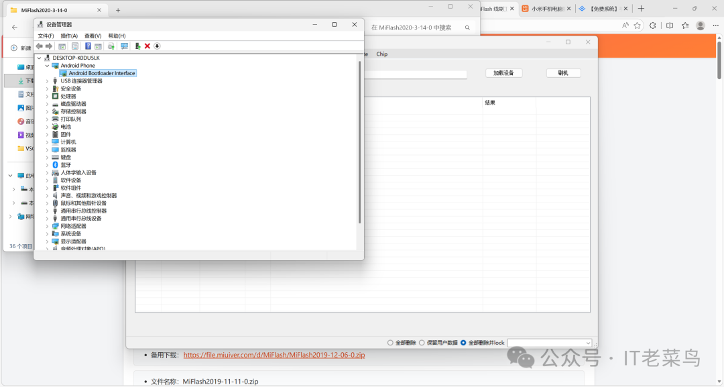
Task: Switch to the Chip tab in MiFlash
Action: (x=381, y=54)
